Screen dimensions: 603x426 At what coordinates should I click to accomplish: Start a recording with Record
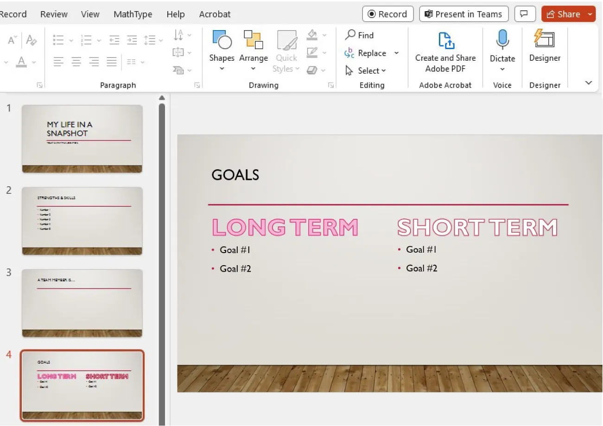(x=387, y=14)
